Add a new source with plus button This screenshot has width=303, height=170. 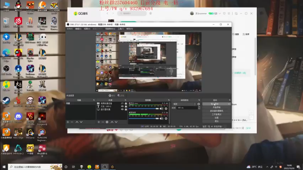(99, 122)
